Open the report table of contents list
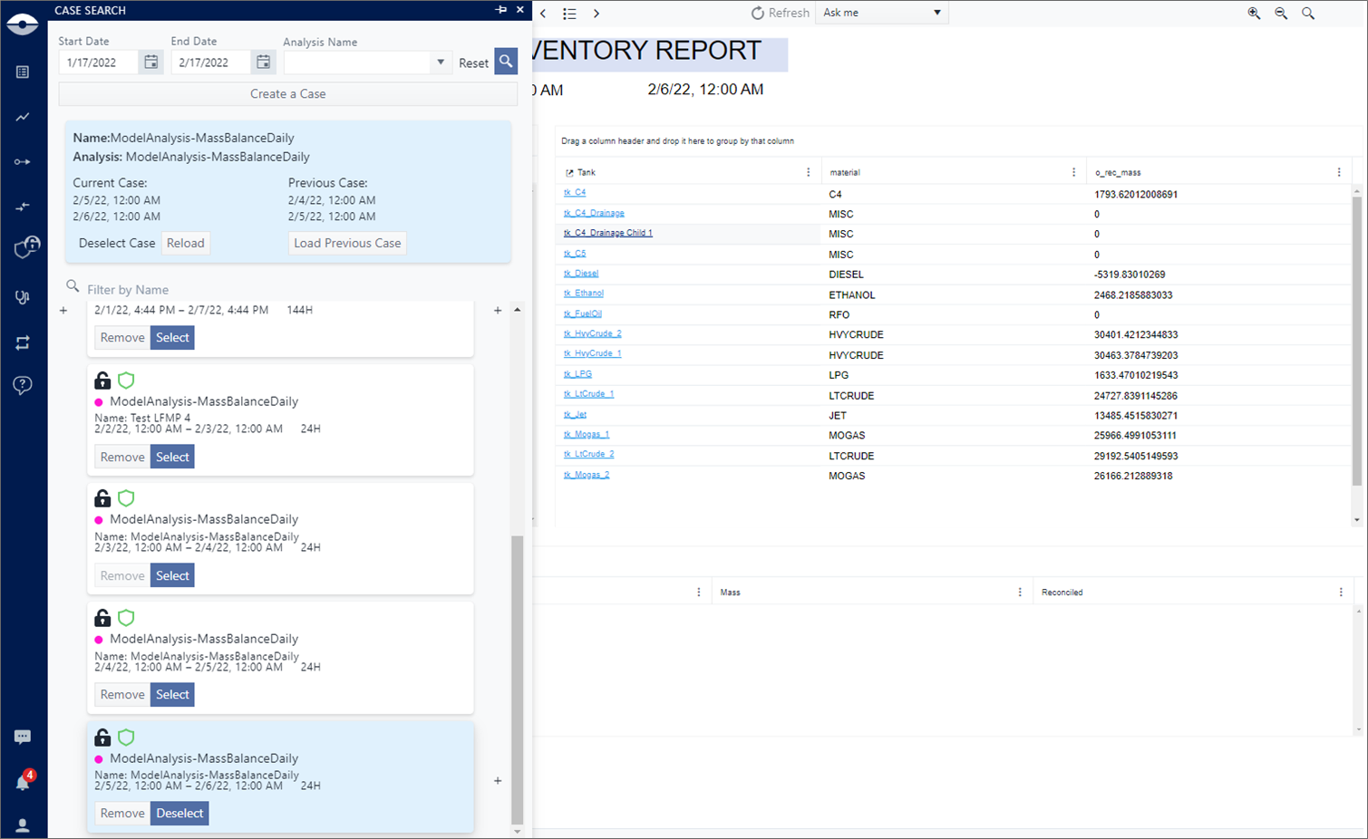 coord(569,14)
